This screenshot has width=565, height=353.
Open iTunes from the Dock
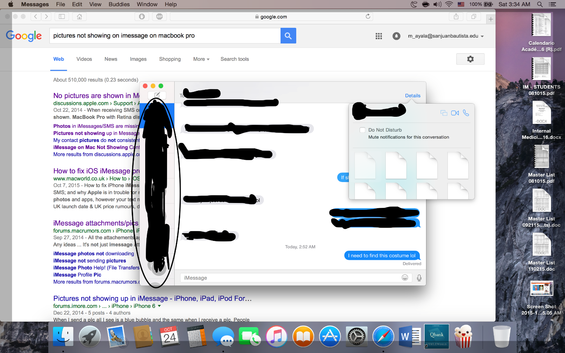(277, 336)
